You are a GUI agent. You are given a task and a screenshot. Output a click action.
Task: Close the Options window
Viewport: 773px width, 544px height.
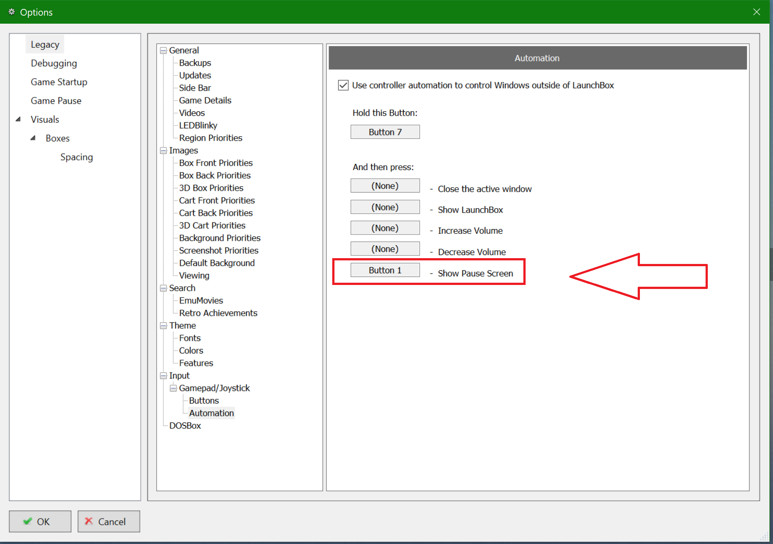click(x=756, y=12)
